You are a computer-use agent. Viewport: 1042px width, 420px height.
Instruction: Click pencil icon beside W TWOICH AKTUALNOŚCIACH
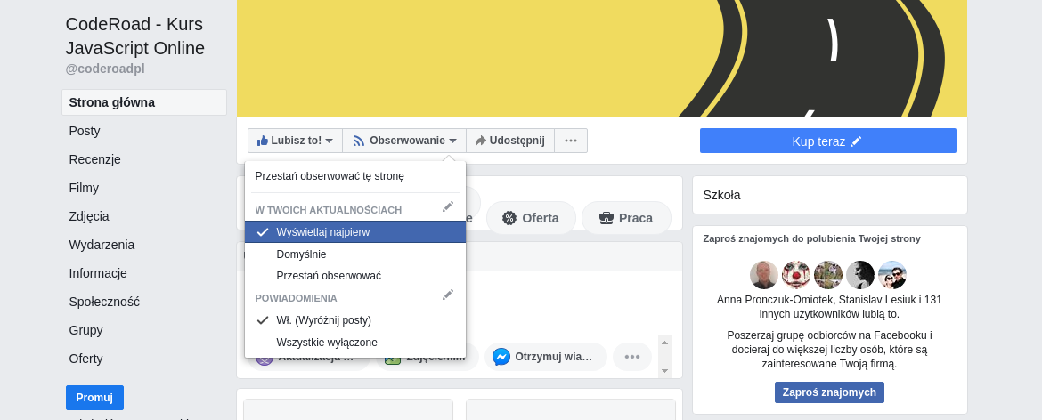[448, 206]
